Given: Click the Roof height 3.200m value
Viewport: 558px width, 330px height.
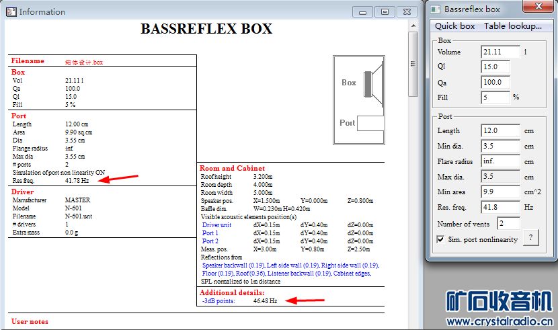Looking at the screenshot, I should click(x=263, y=176).
